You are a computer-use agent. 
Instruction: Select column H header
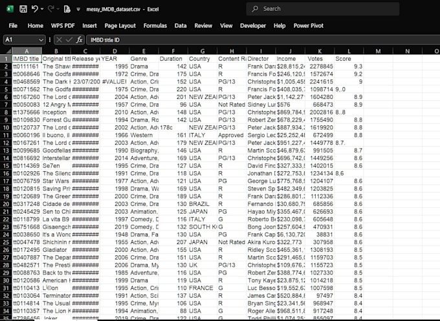coord(232,51)
